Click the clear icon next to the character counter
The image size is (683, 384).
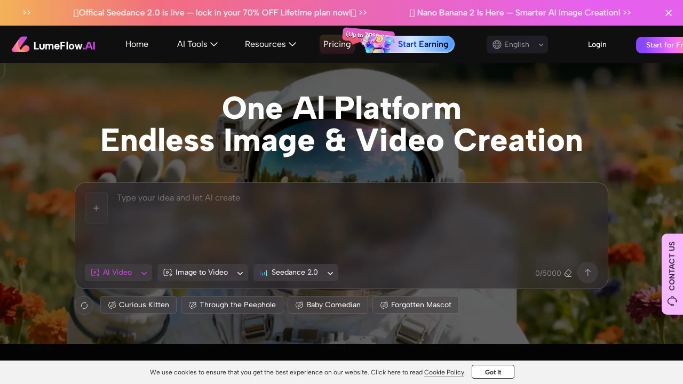568,273
